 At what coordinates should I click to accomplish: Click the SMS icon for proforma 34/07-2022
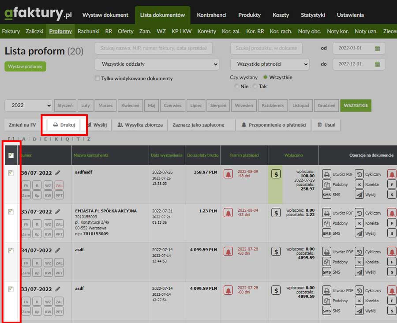327,272
